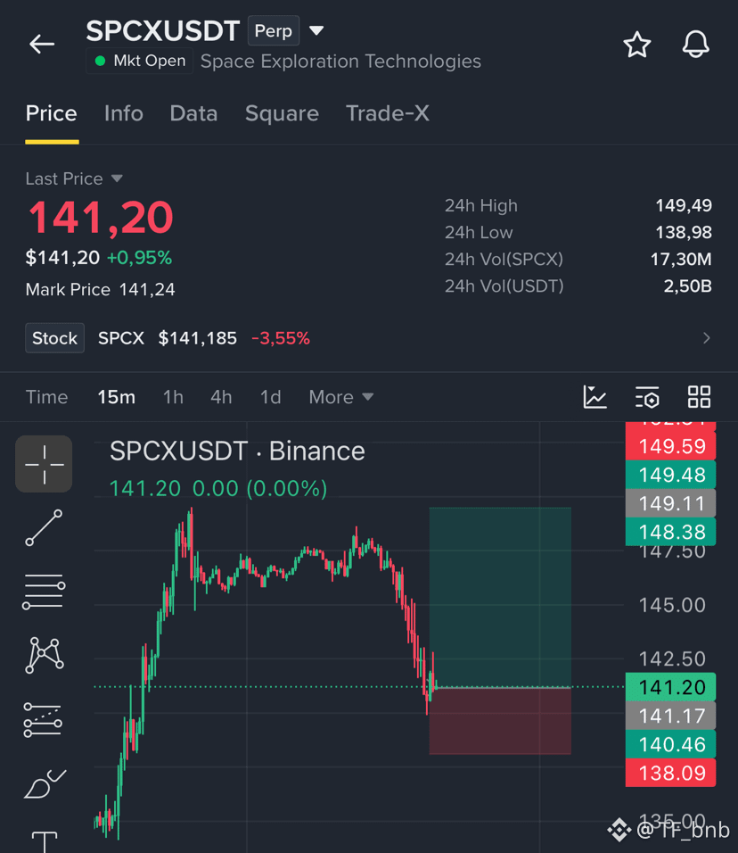Add SPCXUSDT to favorites with star icon
Screen dimensions: 738x853
coord(637,45)
